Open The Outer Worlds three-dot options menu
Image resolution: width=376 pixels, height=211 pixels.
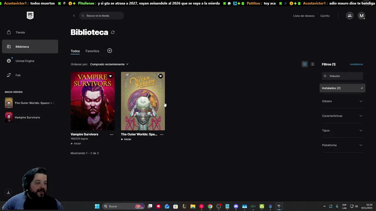[162, 135]
